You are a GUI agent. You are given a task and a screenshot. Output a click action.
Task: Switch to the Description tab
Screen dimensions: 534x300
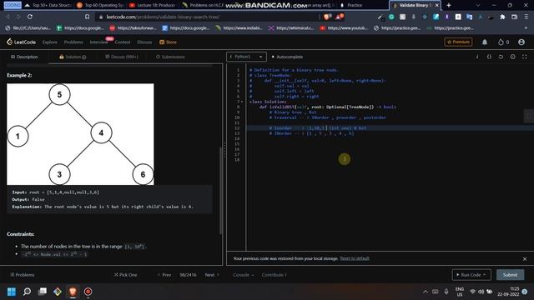(x=24, y=57)
